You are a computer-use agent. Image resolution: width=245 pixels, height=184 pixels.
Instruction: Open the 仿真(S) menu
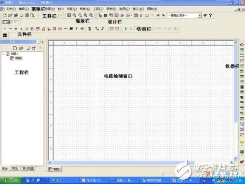71,9
